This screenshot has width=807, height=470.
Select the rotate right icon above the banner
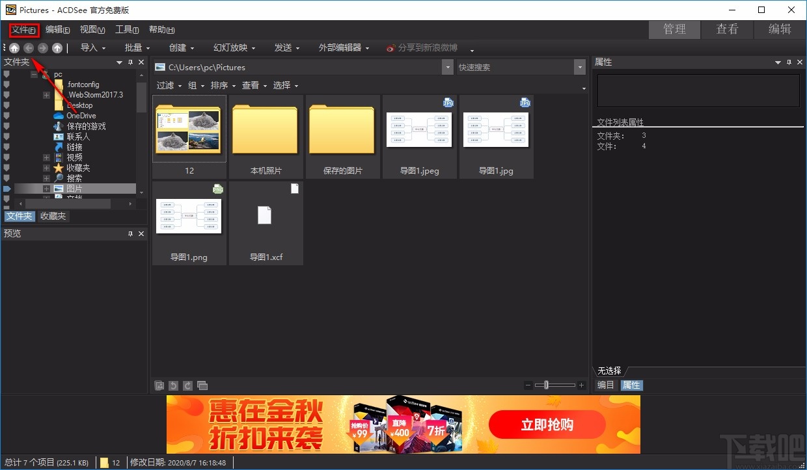[x=187, y=385]
